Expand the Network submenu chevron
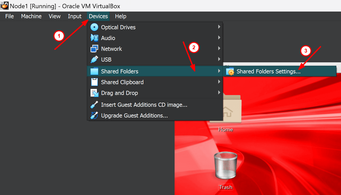 tap(219, 48)
